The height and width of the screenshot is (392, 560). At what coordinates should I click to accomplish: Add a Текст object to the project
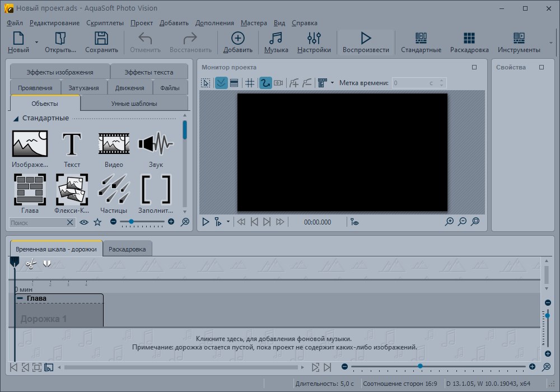click(x=72, y=143)
